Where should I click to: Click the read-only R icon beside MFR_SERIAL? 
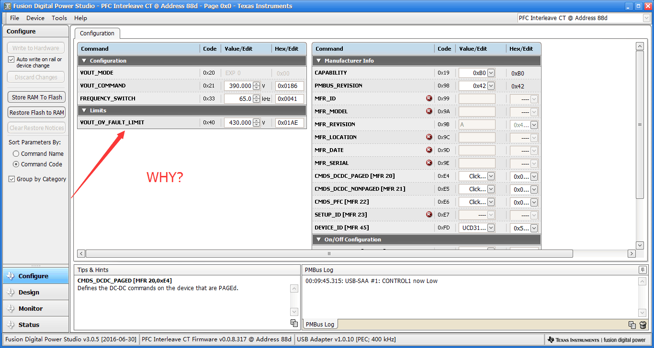point(429,163)
